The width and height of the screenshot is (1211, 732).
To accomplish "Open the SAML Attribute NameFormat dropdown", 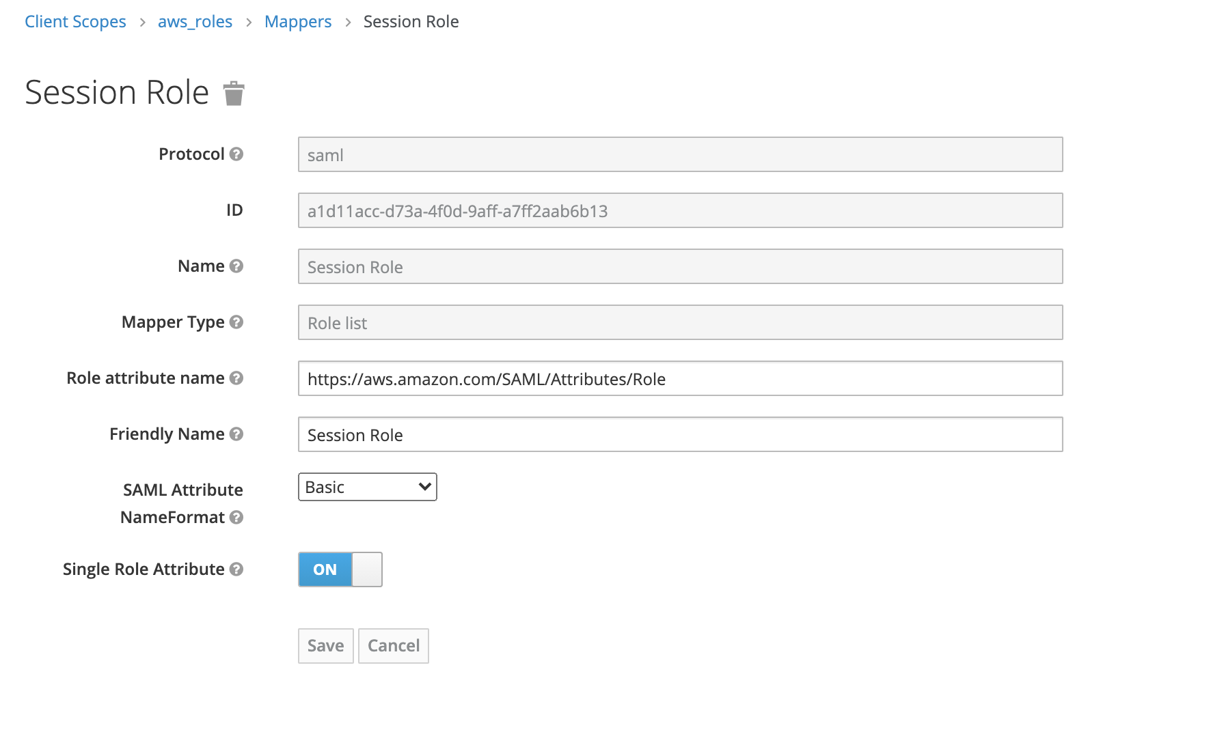I will pyautogui.click(x=368, y=487).
